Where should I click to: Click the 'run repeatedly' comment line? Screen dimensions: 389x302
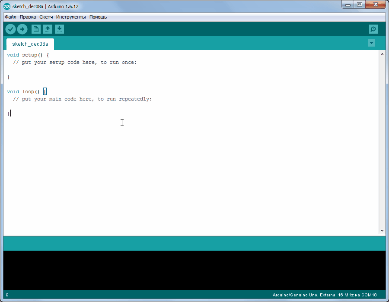click(82, 99)
